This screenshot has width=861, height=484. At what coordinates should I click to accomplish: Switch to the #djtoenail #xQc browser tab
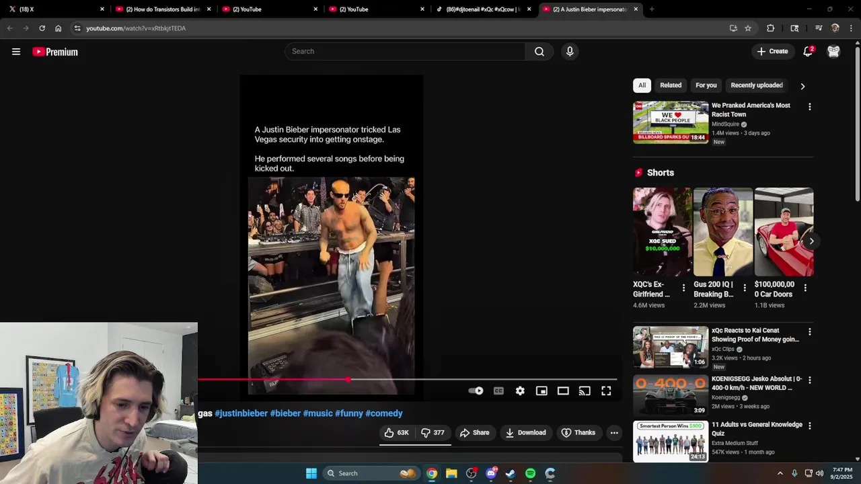(x=483, y=9)
